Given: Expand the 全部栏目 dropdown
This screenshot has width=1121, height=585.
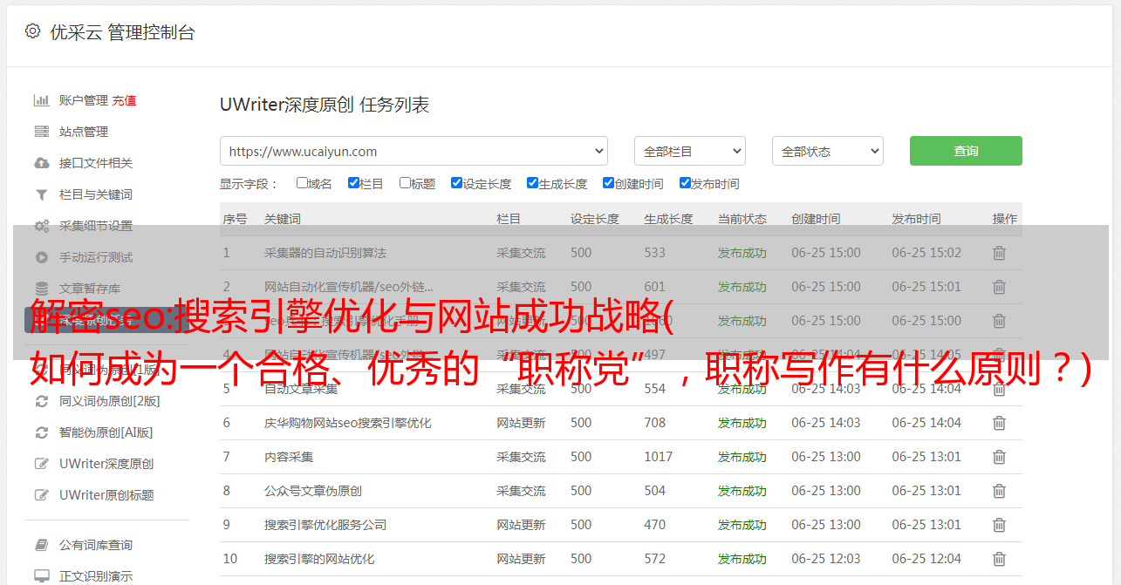Looking at the screenshot, I should [x=689, y=151].
